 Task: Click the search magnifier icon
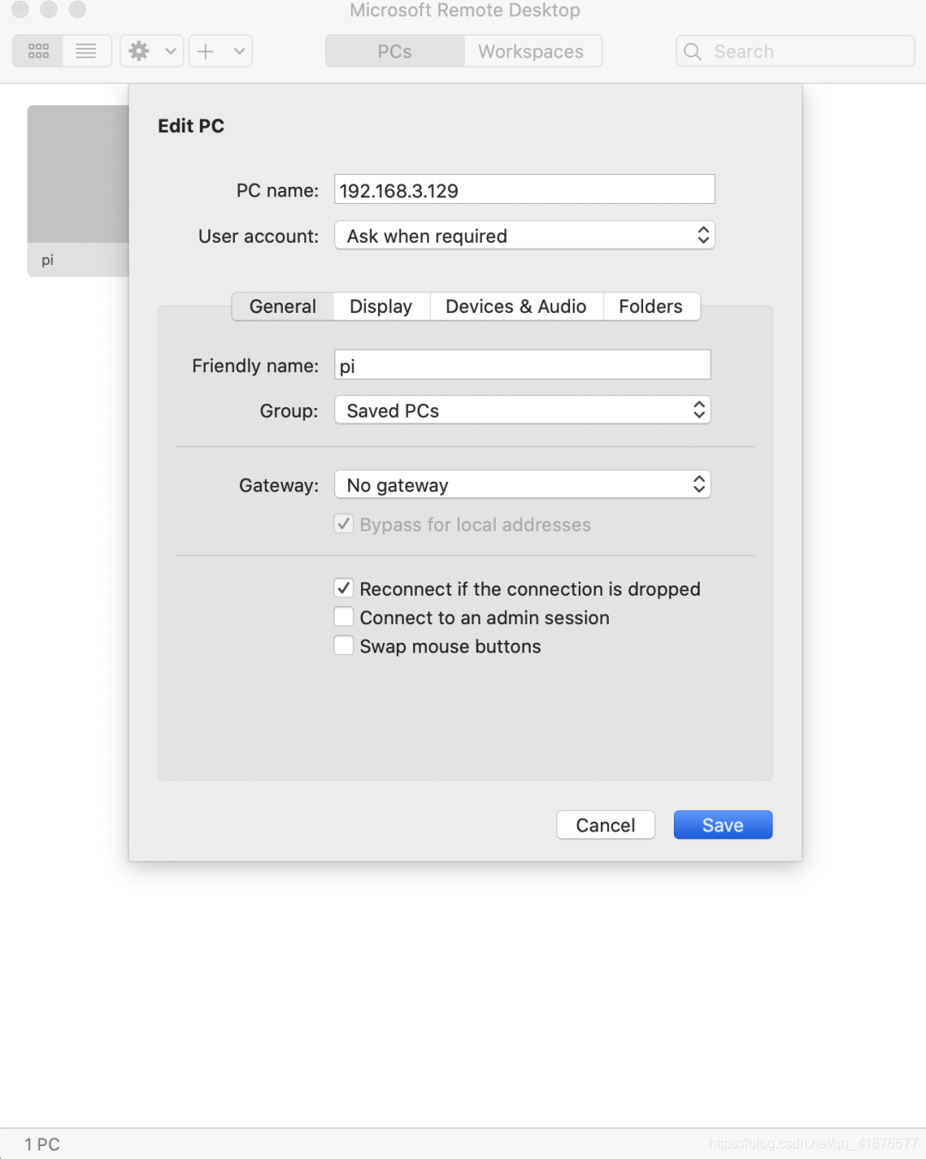(x=693, y=51)
